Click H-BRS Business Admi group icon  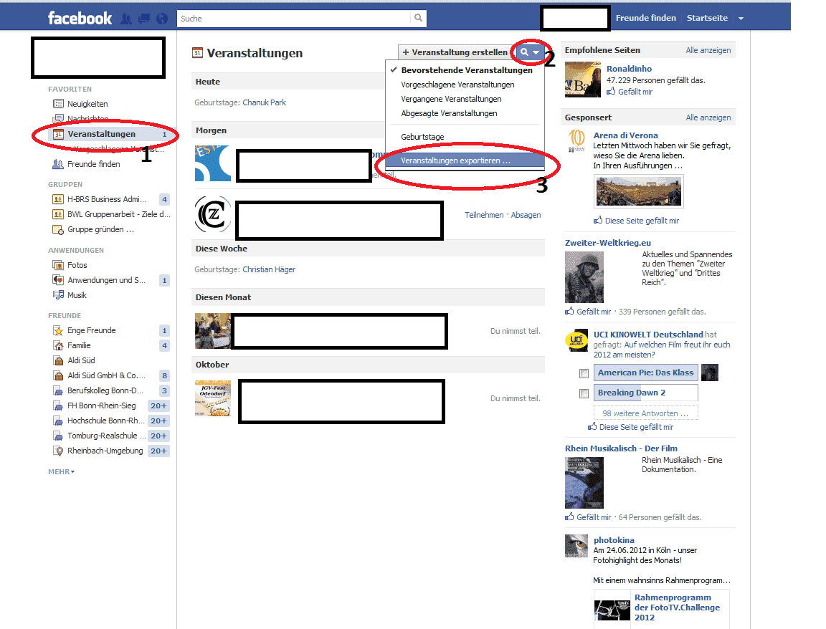pos(58,199)
